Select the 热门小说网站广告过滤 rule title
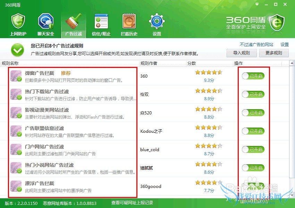This screenshot has width=295, height=208. [x=49, y=165]
